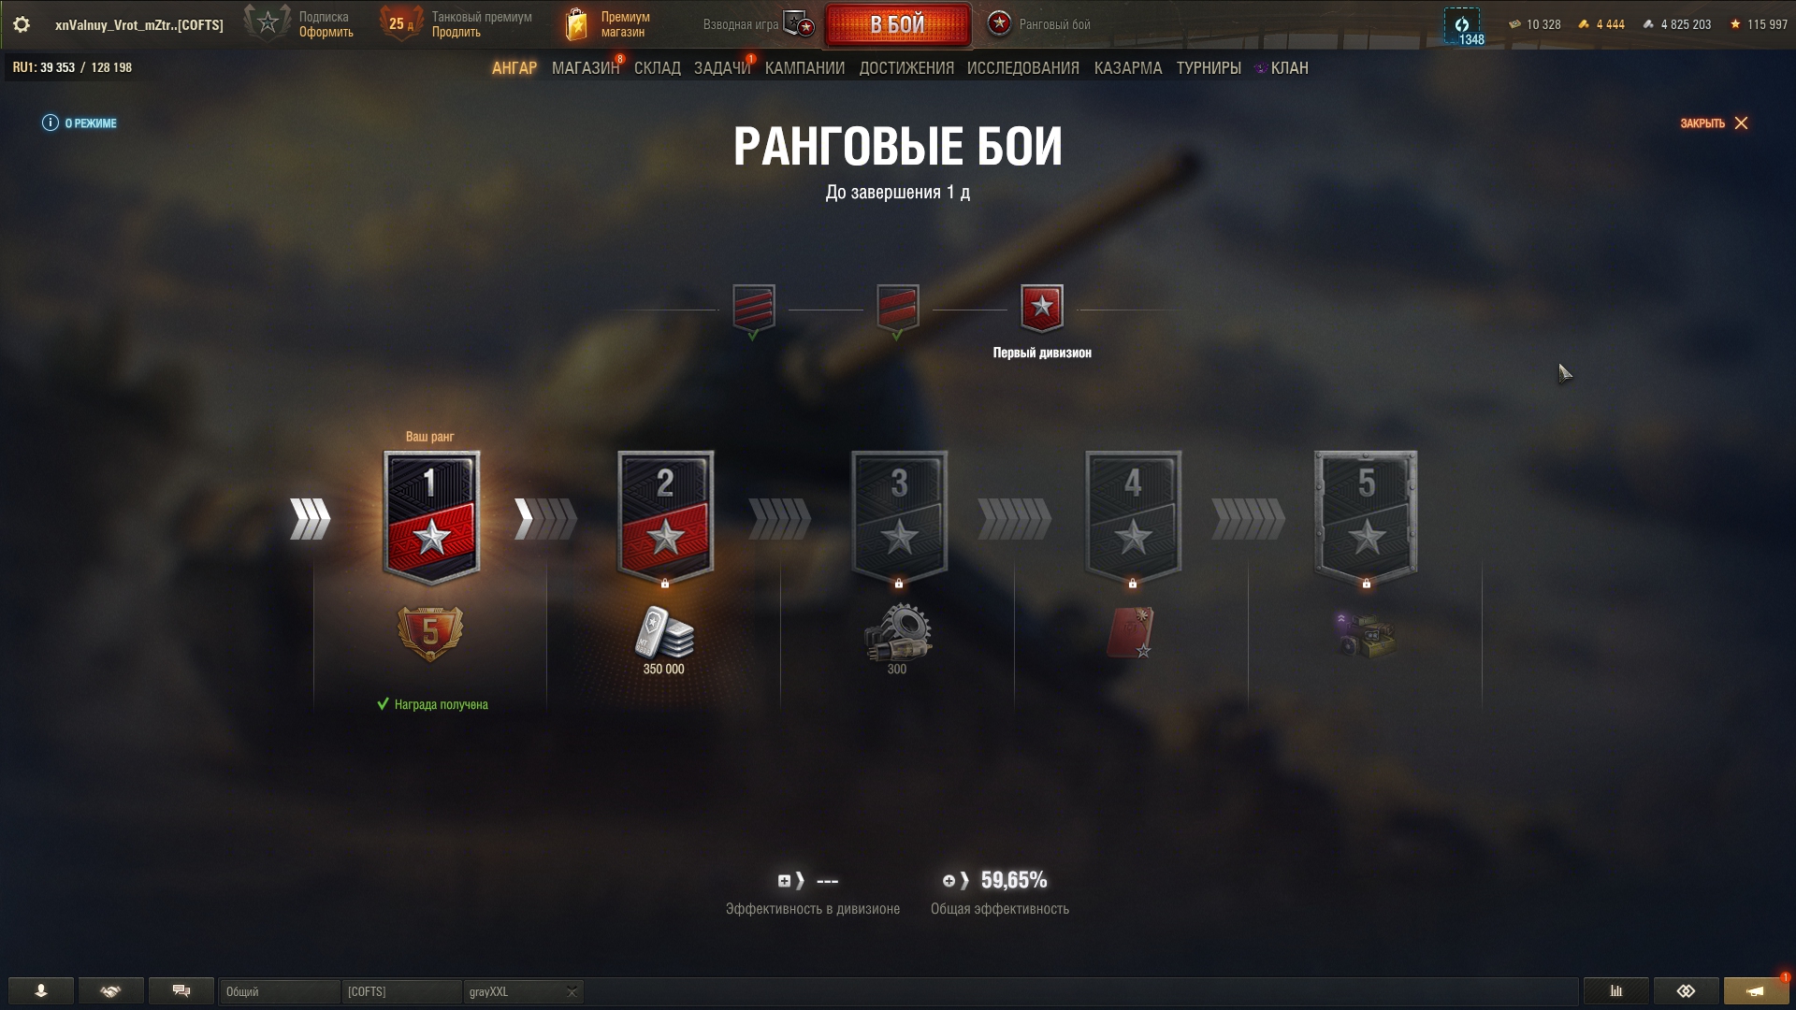Open the ИССЛЕДОВАНИЯ tab
The height and width of the screenshot is (1010, 1796).
[1023, 68]
